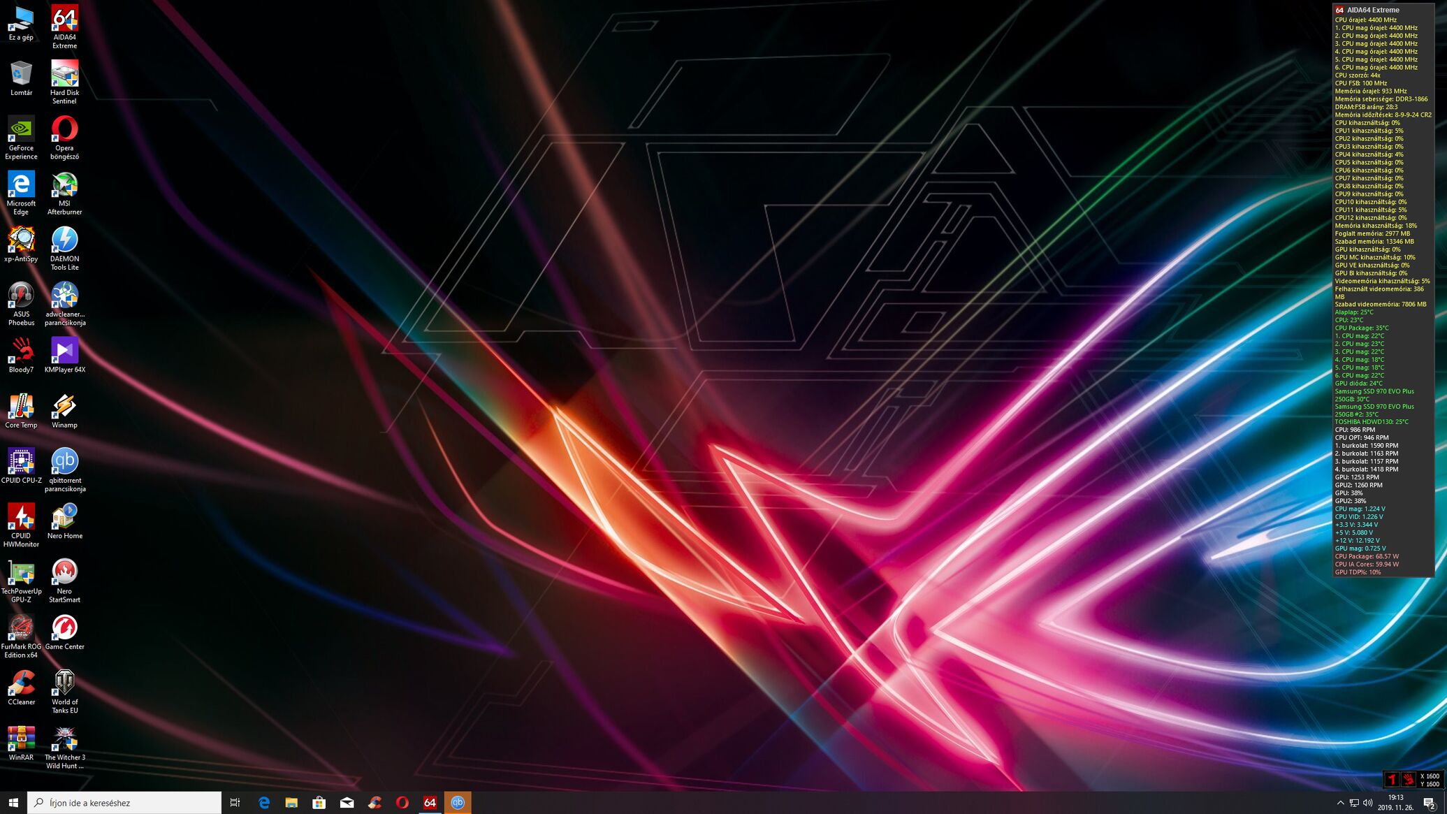Click the Windows Start button
The height and width of the screenshot is (814, 1447).
(13, 803)
